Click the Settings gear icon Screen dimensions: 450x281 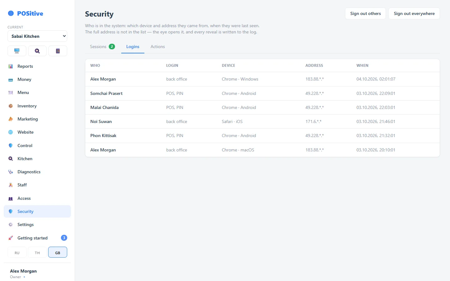(x=11, y=224)
